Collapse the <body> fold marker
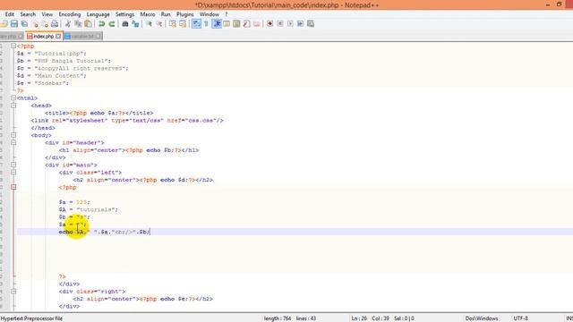The image size is (573, 322). coord(13,135)
